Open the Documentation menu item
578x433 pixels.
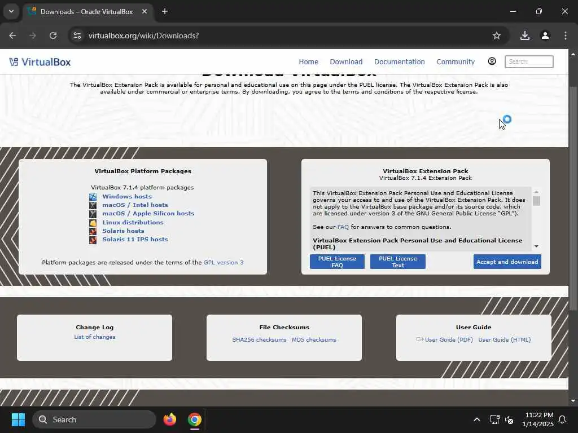pyautogui.click(x=399, y=62)
